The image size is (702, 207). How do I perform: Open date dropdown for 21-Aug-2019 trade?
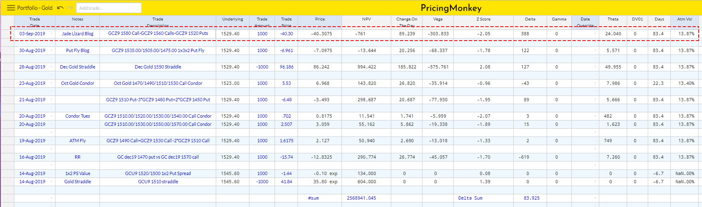click(51, 100)
